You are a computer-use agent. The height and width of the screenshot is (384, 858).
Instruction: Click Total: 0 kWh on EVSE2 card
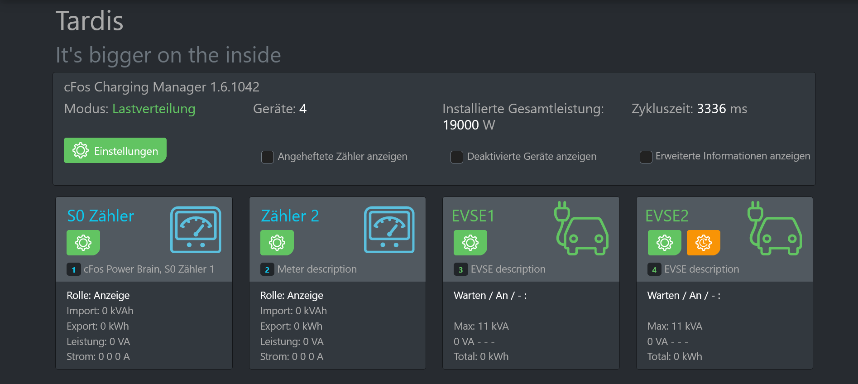675,356
